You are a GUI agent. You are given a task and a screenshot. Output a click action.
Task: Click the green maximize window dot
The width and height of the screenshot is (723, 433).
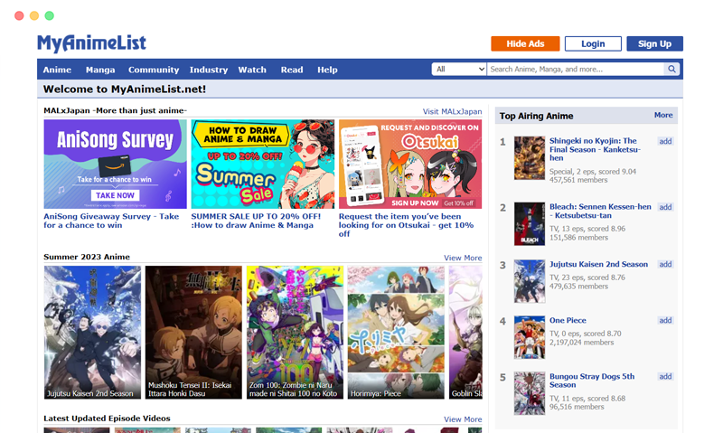(50, 15)
